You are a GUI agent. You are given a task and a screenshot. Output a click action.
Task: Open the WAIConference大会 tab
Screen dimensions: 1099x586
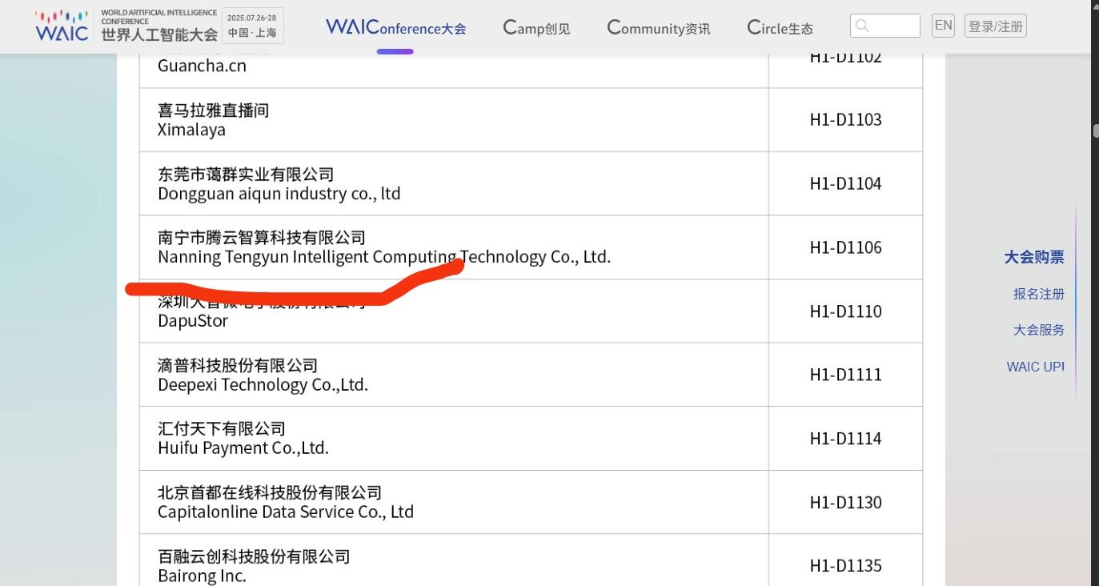pos(395,27)
